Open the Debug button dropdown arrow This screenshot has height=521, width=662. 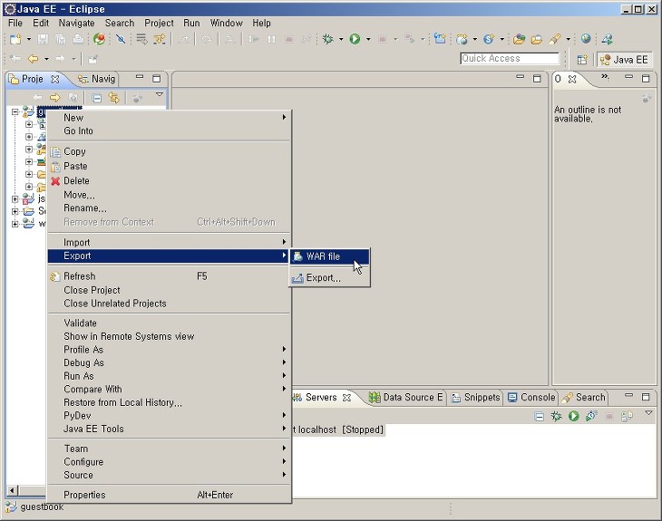point(341,39)
